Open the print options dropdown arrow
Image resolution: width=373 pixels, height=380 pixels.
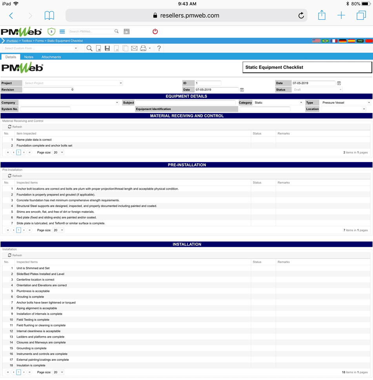point(150,48)
